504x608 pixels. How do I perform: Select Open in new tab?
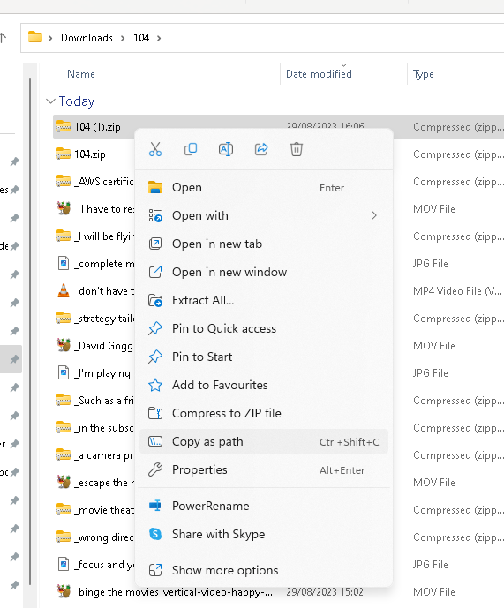pyautogui.click(x=264, y=244)
